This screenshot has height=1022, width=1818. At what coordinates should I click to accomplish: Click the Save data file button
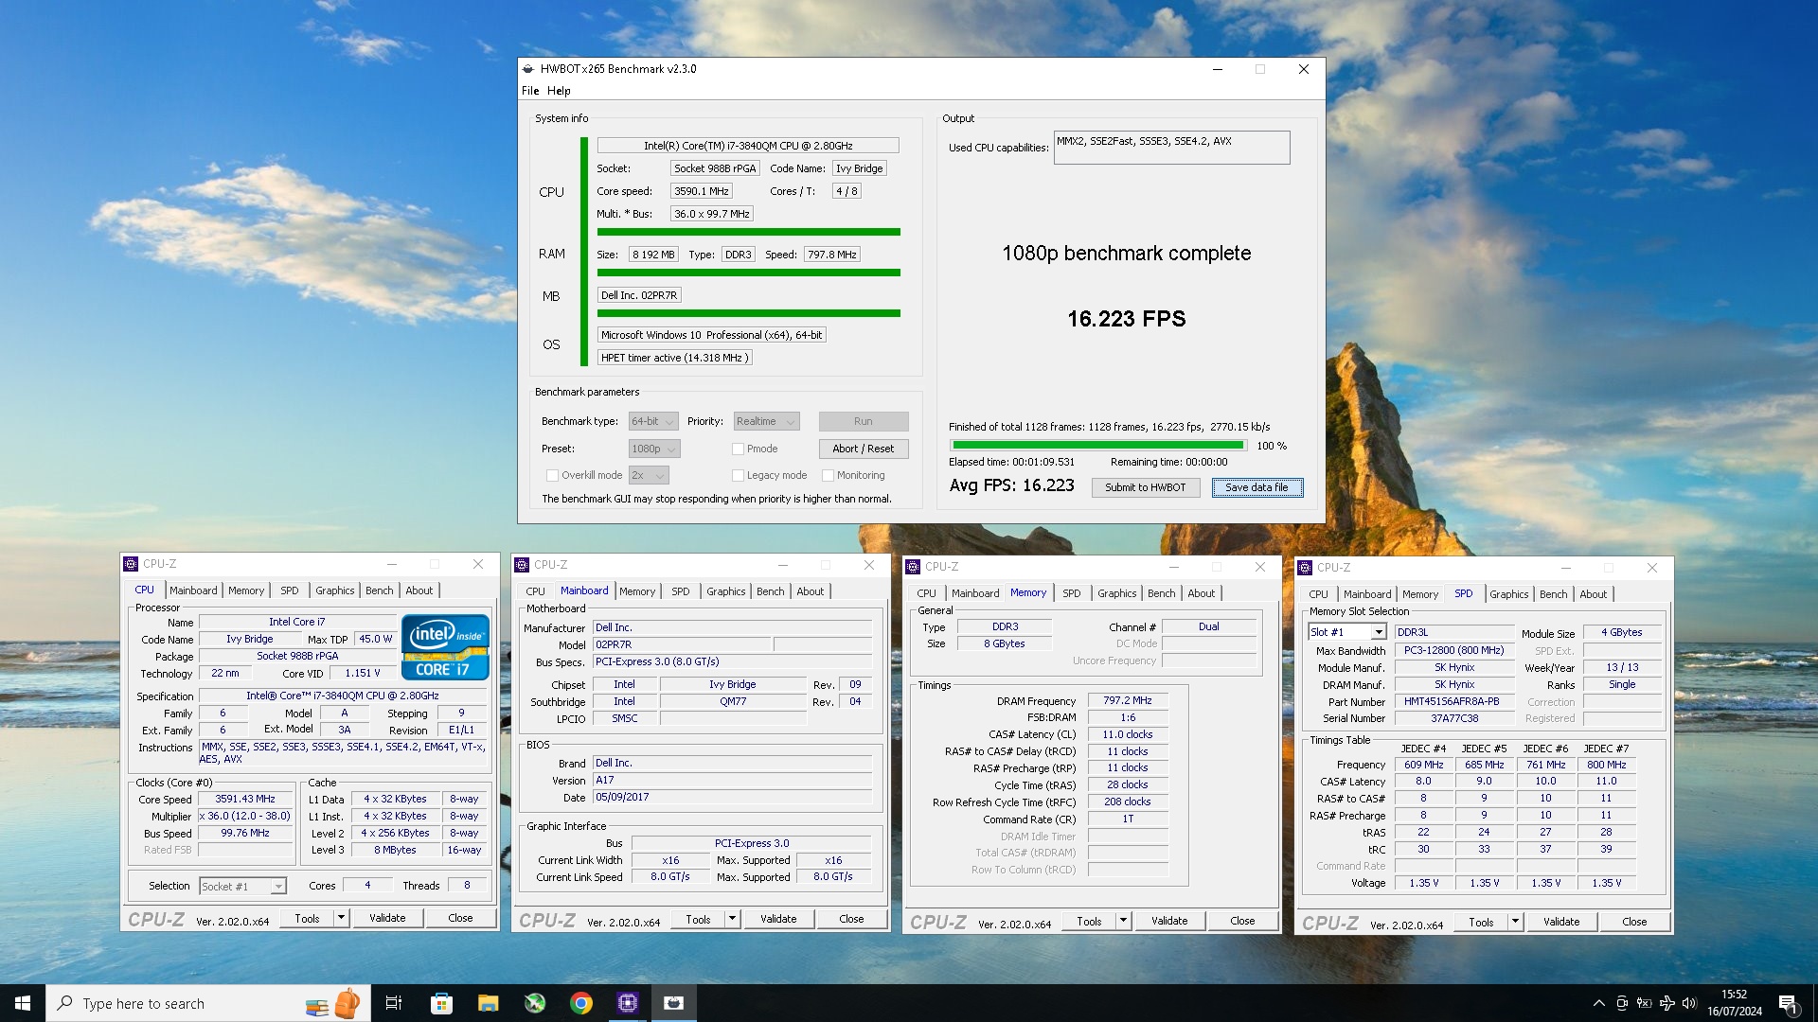click(x=1257, y=488)
